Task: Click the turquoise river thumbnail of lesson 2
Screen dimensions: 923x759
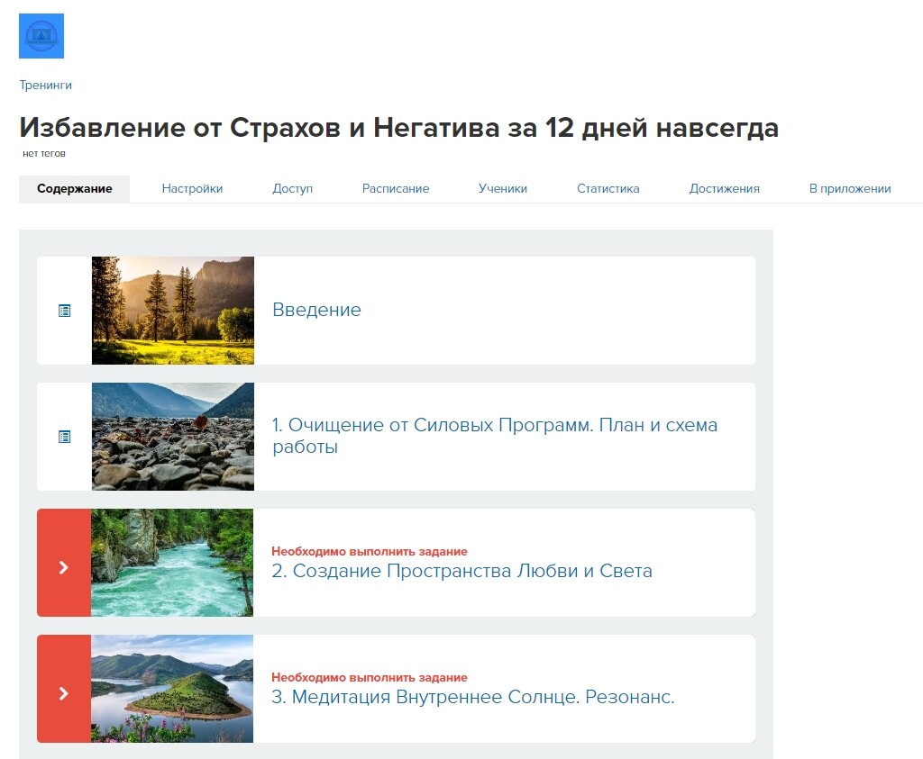Action: click(172, 563)
